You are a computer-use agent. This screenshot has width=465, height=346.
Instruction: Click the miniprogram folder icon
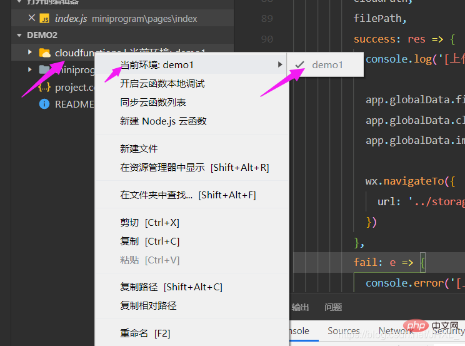click(x=45, y=69)
